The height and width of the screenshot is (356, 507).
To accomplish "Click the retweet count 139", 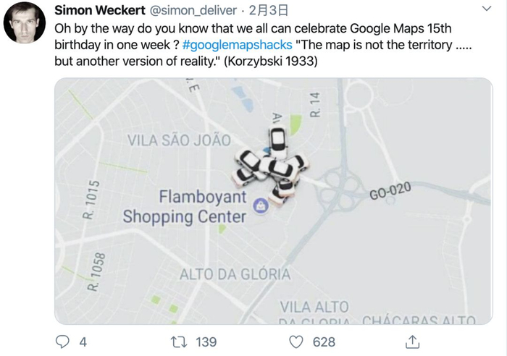I will click(x=206, y=342).
